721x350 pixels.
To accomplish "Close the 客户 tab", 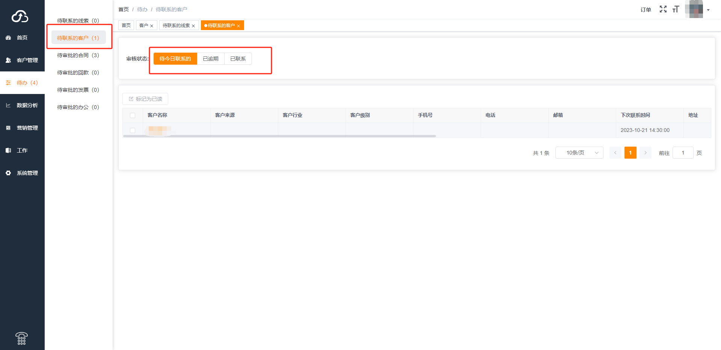I will pos(152,26).
